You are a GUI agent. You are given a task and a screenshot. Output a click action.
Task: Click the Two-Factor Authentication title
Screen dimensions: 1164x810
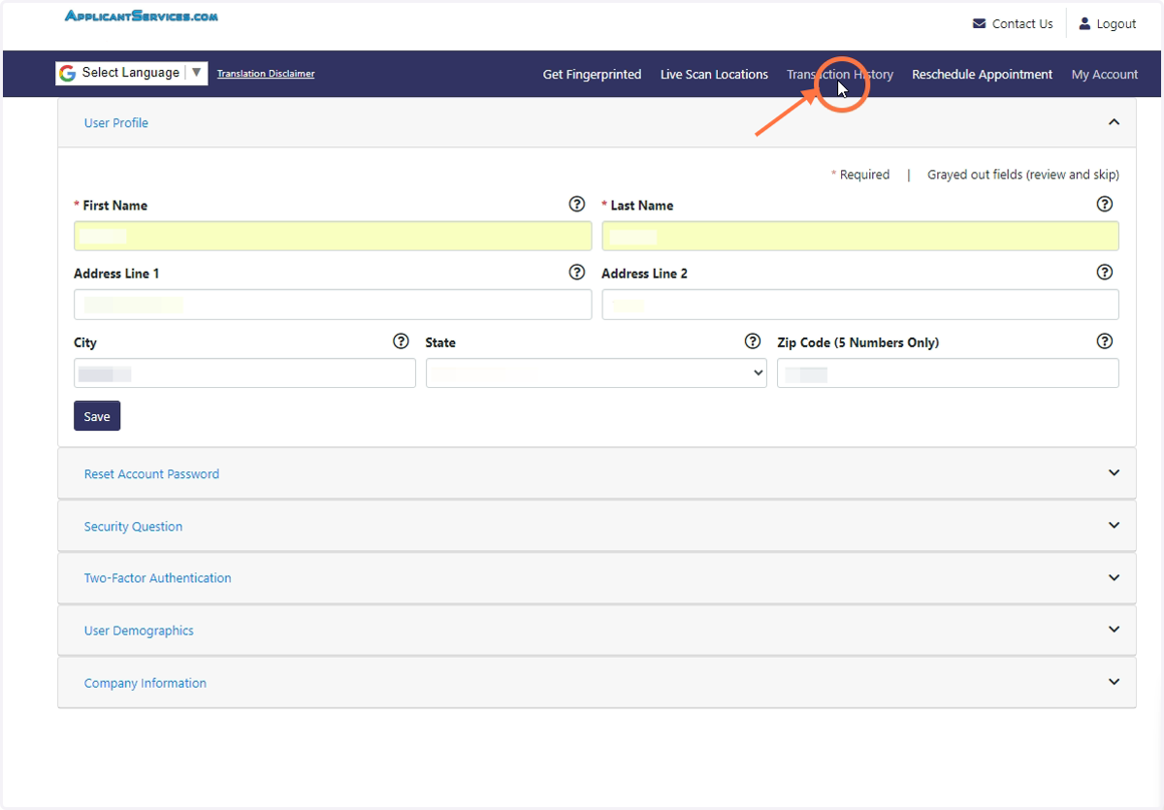pyautogui.click(x=157, y=578)
